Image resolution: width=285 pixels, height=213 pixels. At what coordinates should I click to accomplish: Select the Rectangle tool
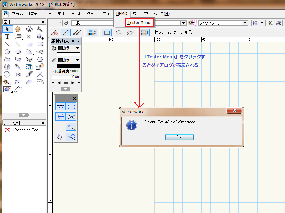pyautogui.click(x=29, y=44)
